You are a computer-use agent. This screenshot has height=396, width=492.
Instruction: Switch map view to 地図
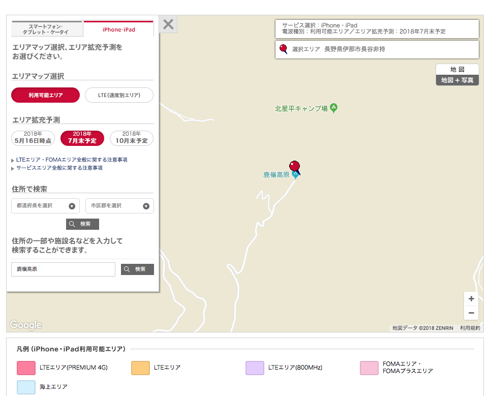click(457, 69)
